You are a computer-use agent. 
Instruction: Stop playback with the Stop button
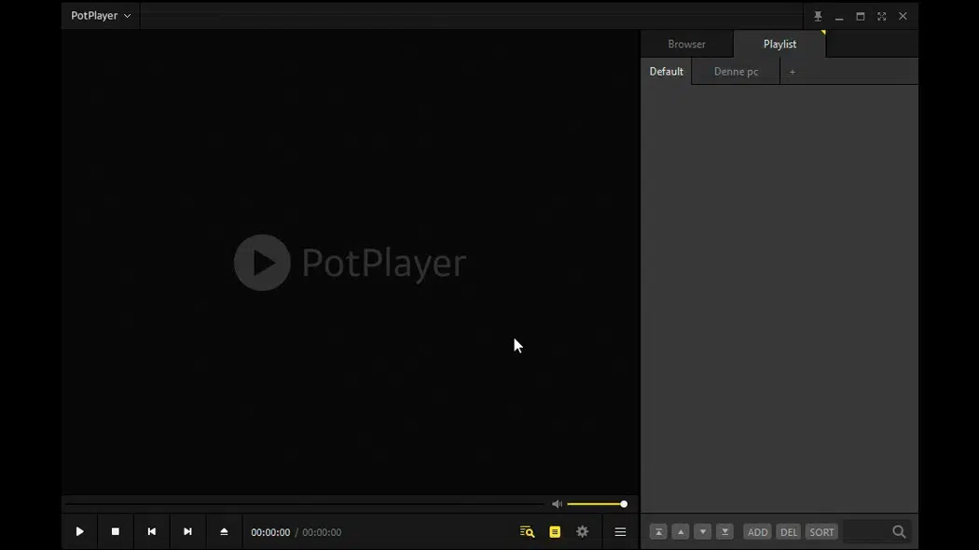point(116,532)
